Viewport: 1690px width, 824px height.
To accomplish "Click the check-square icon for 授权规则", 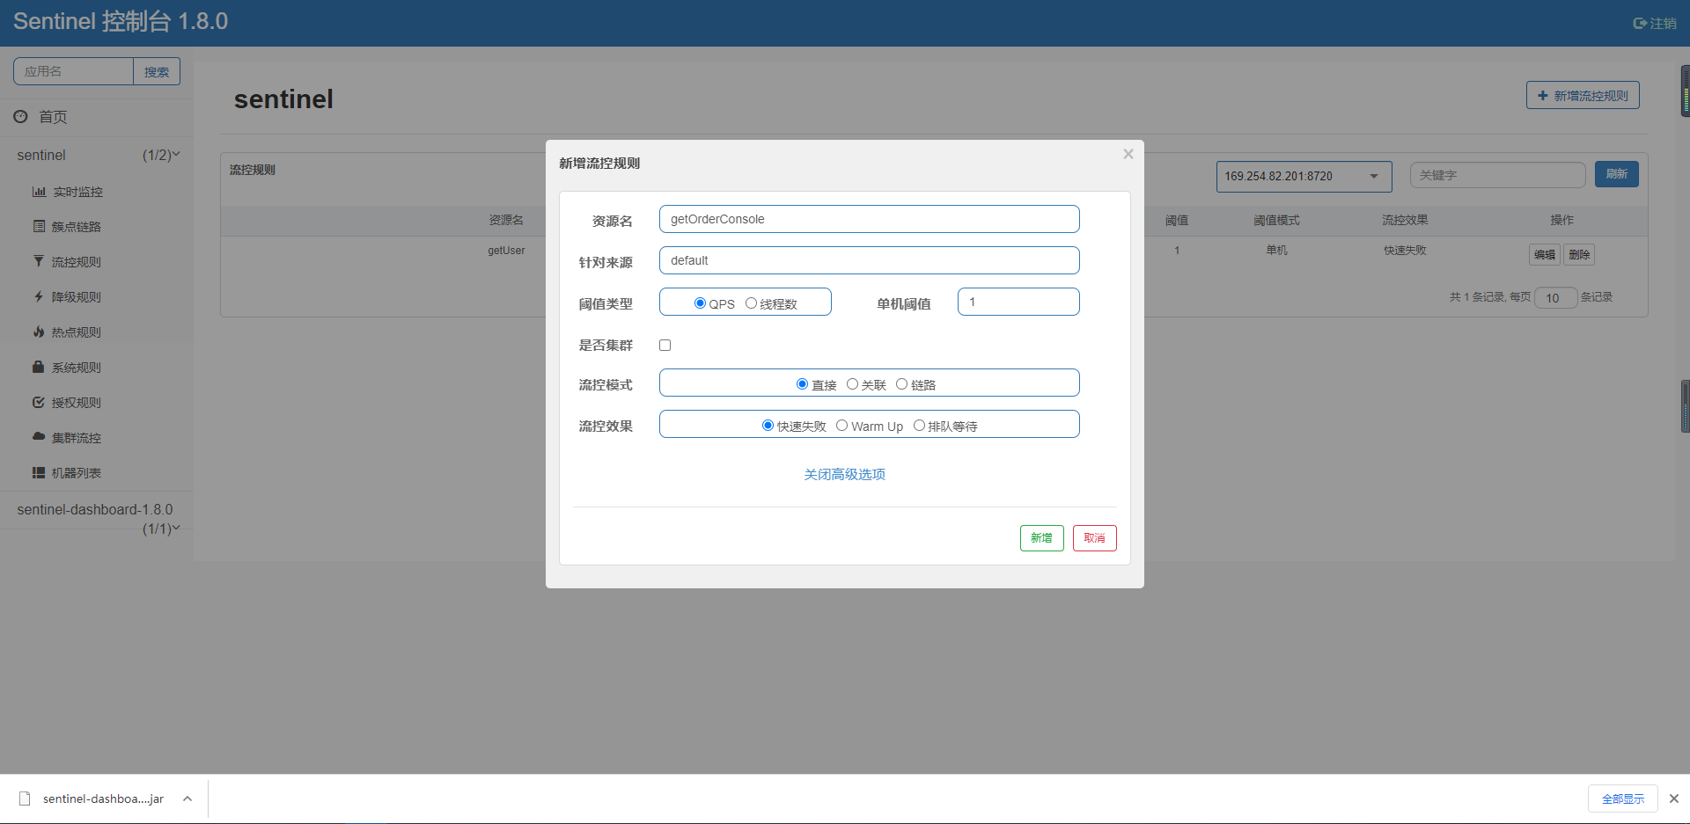I will 39,402.
